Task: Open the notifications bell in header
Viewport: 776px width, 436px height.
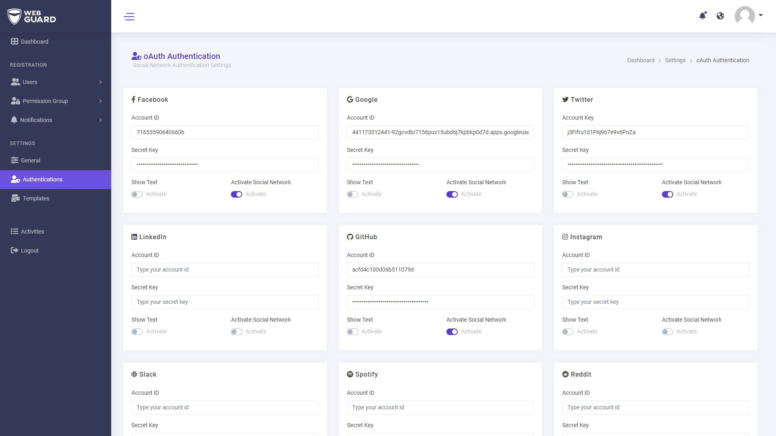Action: pos(702,16)
